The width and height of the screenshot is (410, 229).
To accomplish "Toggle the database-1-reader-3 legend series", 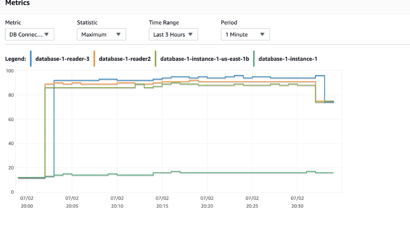I will (61, 59).
